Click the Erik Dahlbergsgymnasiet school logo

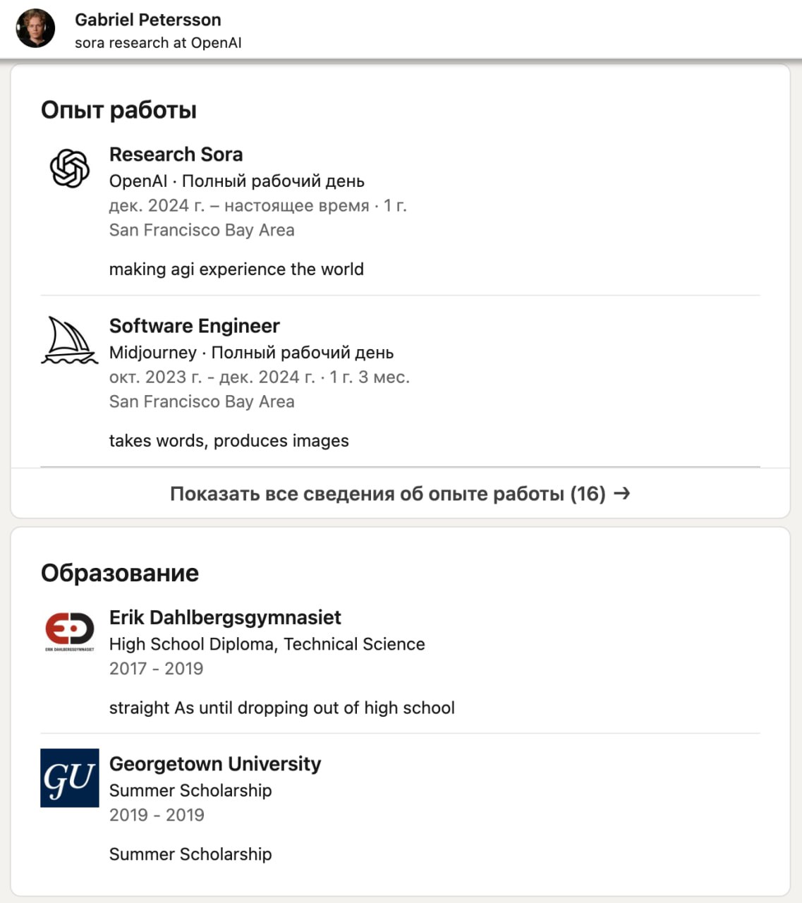(x=69, y=629)
